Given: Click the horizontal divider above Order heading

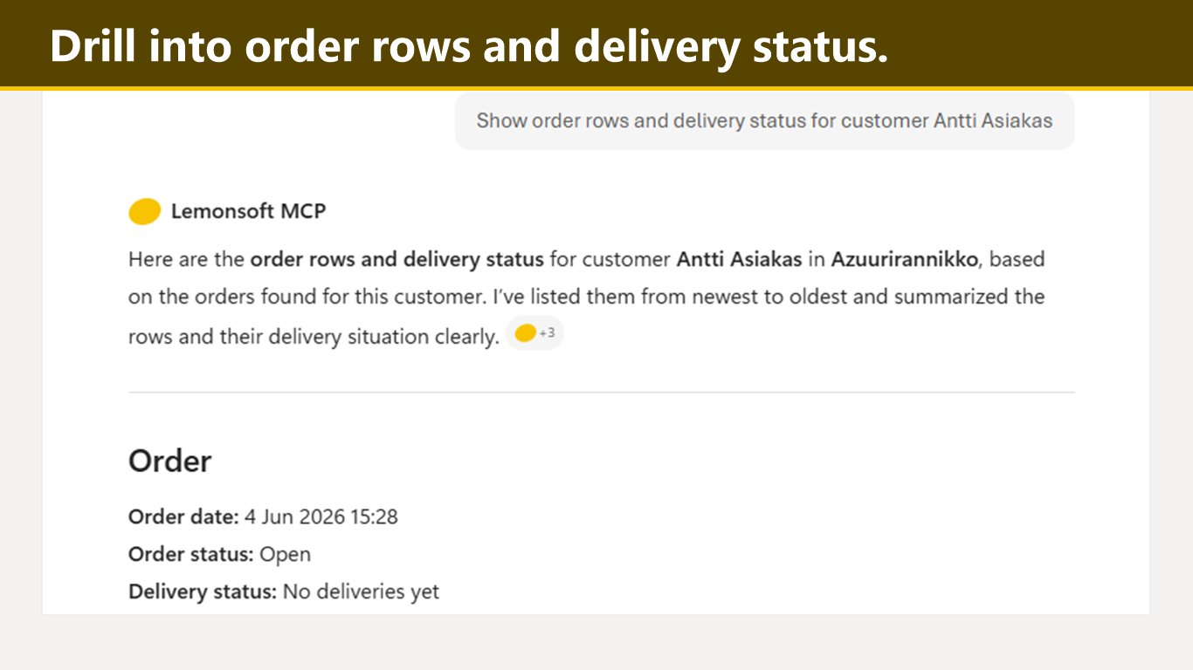Looking at the screenshot, I should pos(601,393).
